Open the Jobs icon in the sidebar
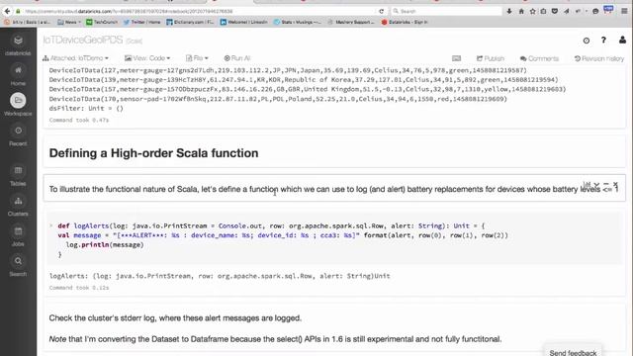 (x=18, y=231)
